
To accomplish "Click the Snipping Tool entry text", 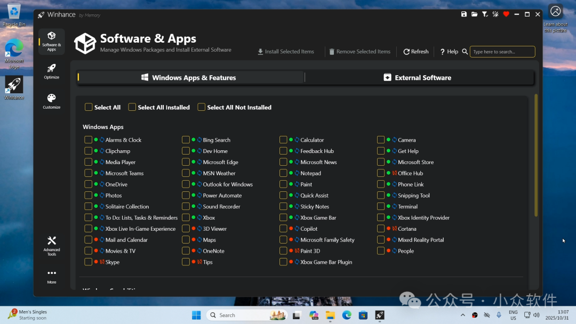I will pos(414,196).
